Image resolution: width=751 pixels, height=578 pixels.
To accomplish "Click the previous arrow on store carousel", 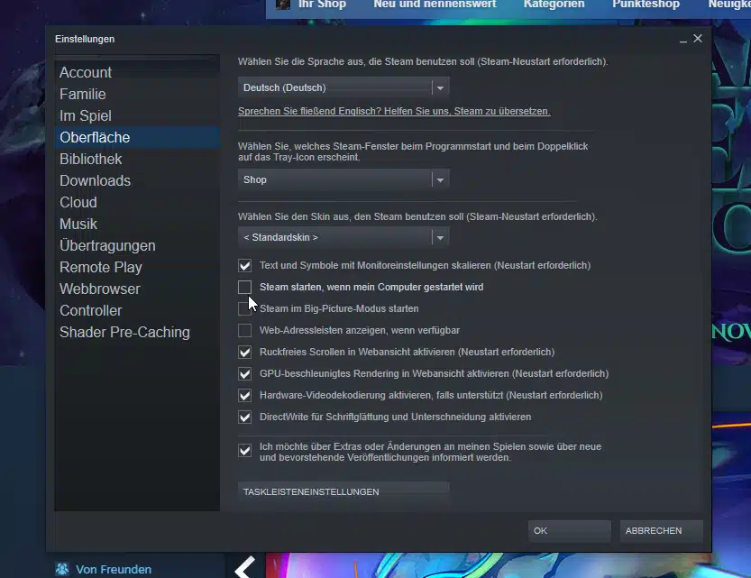I will 244,566.
